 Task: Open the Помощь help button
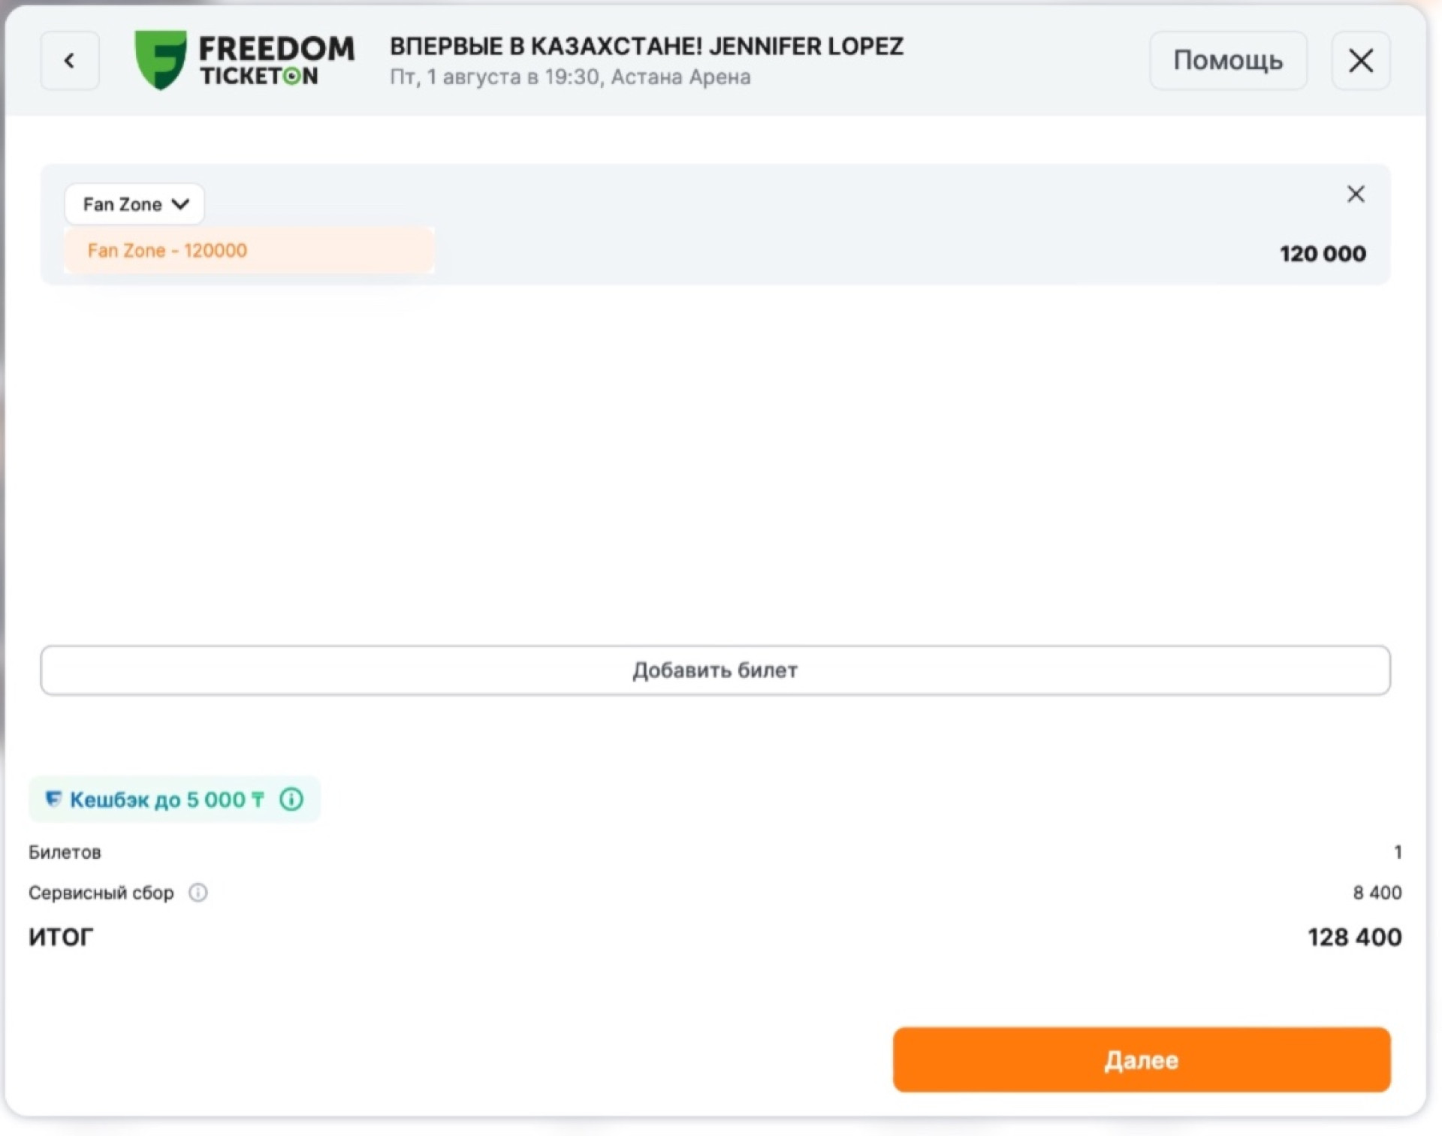[1228, 61]
